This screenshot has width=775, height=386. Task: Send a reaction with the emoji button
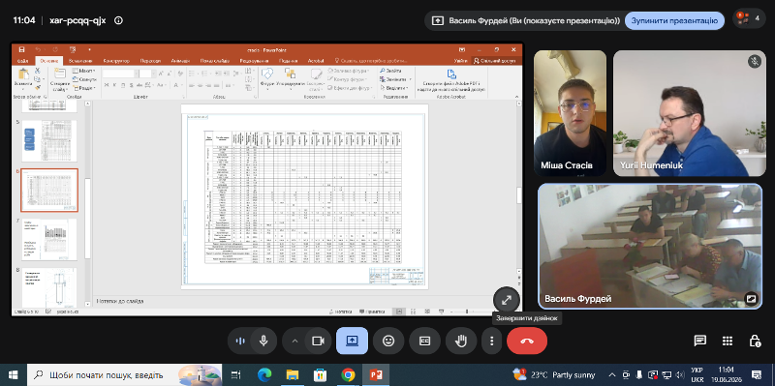tap(388, 341)
